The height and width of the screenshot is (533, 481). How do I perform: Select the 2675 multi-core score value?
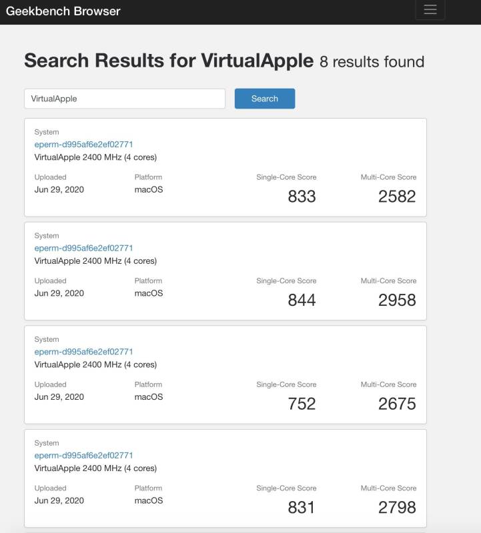[397, 404]
